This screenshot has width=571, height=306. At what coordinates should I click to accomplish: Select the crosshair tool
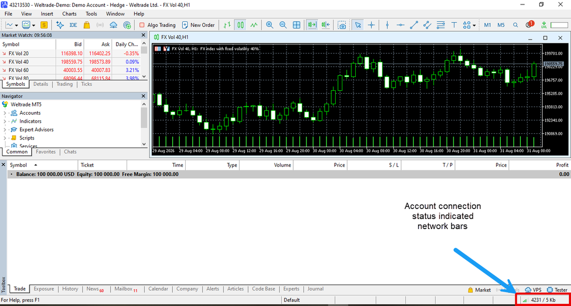coord(371,25)
